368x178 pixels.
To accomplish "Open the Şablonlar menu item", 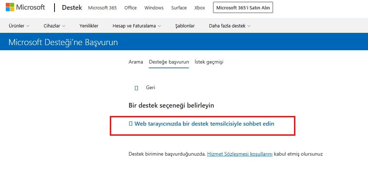I will pyautogui.click(x=185, y=26).
